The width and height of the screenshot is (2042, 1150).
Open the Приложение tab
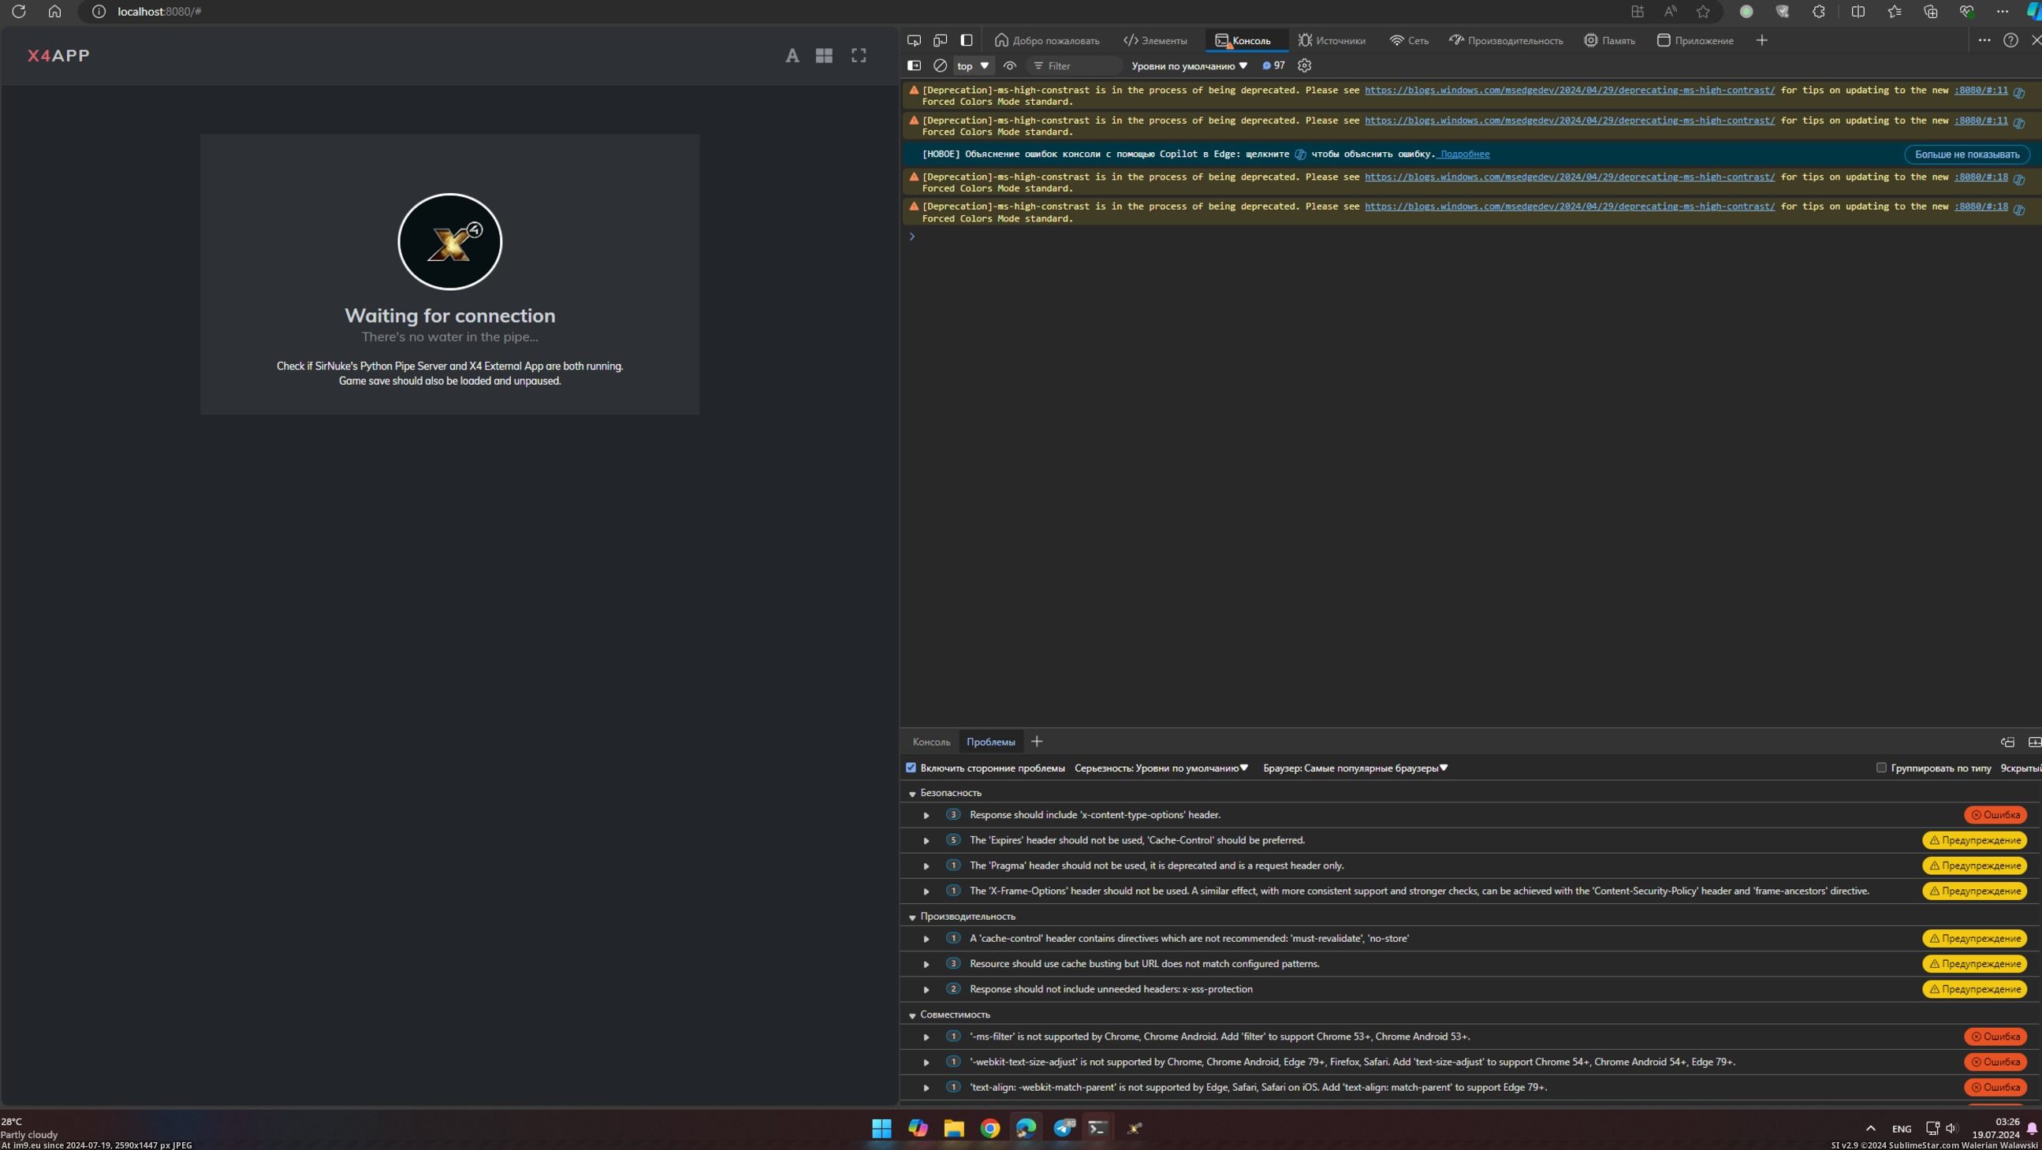tap(1695, 40)
